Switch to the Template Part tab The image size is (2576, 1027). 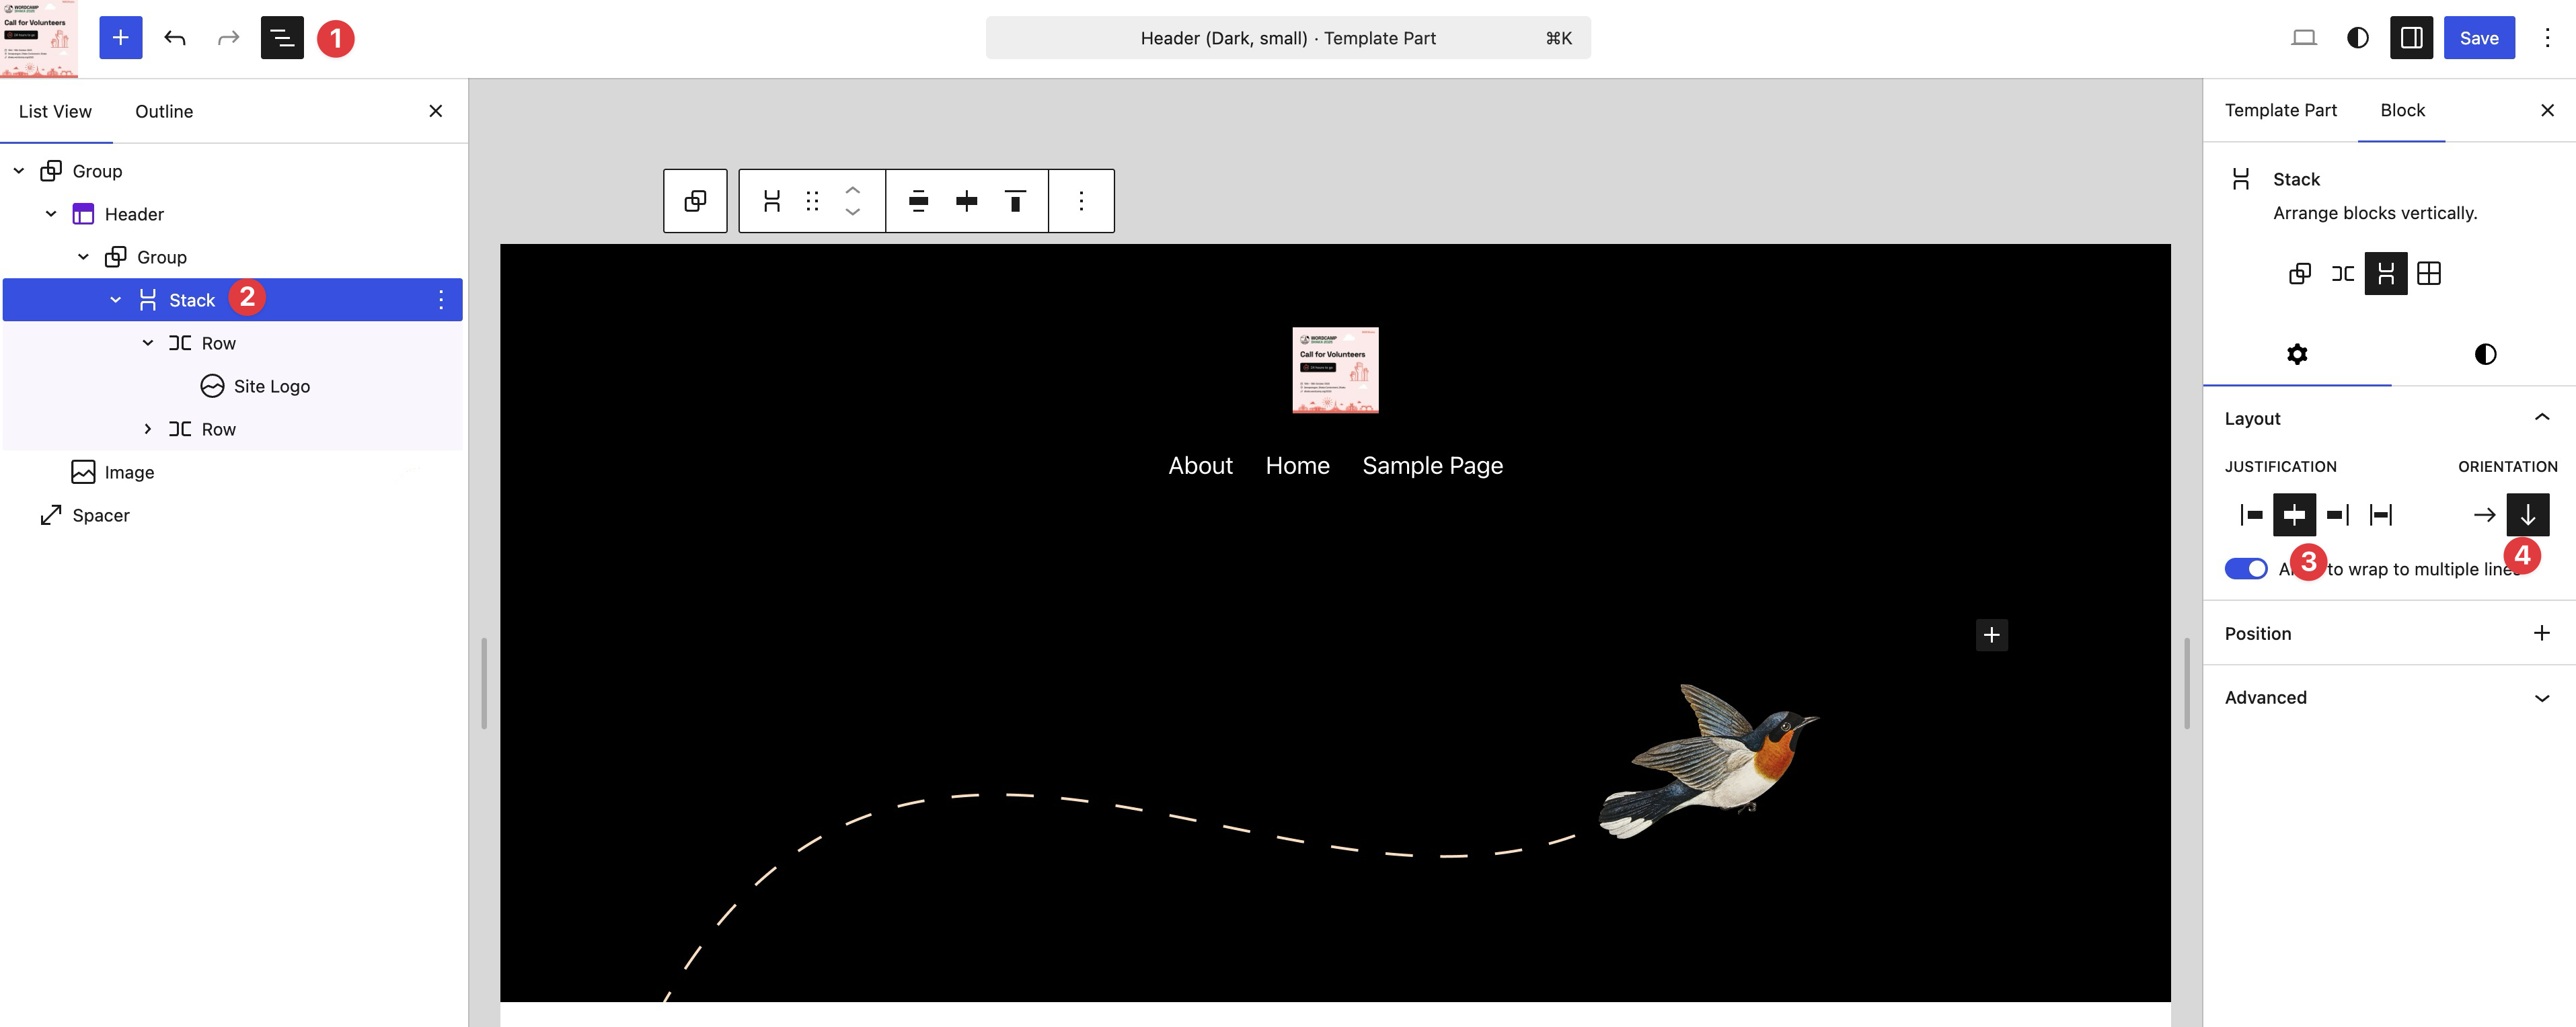(x=2280, y=110)
